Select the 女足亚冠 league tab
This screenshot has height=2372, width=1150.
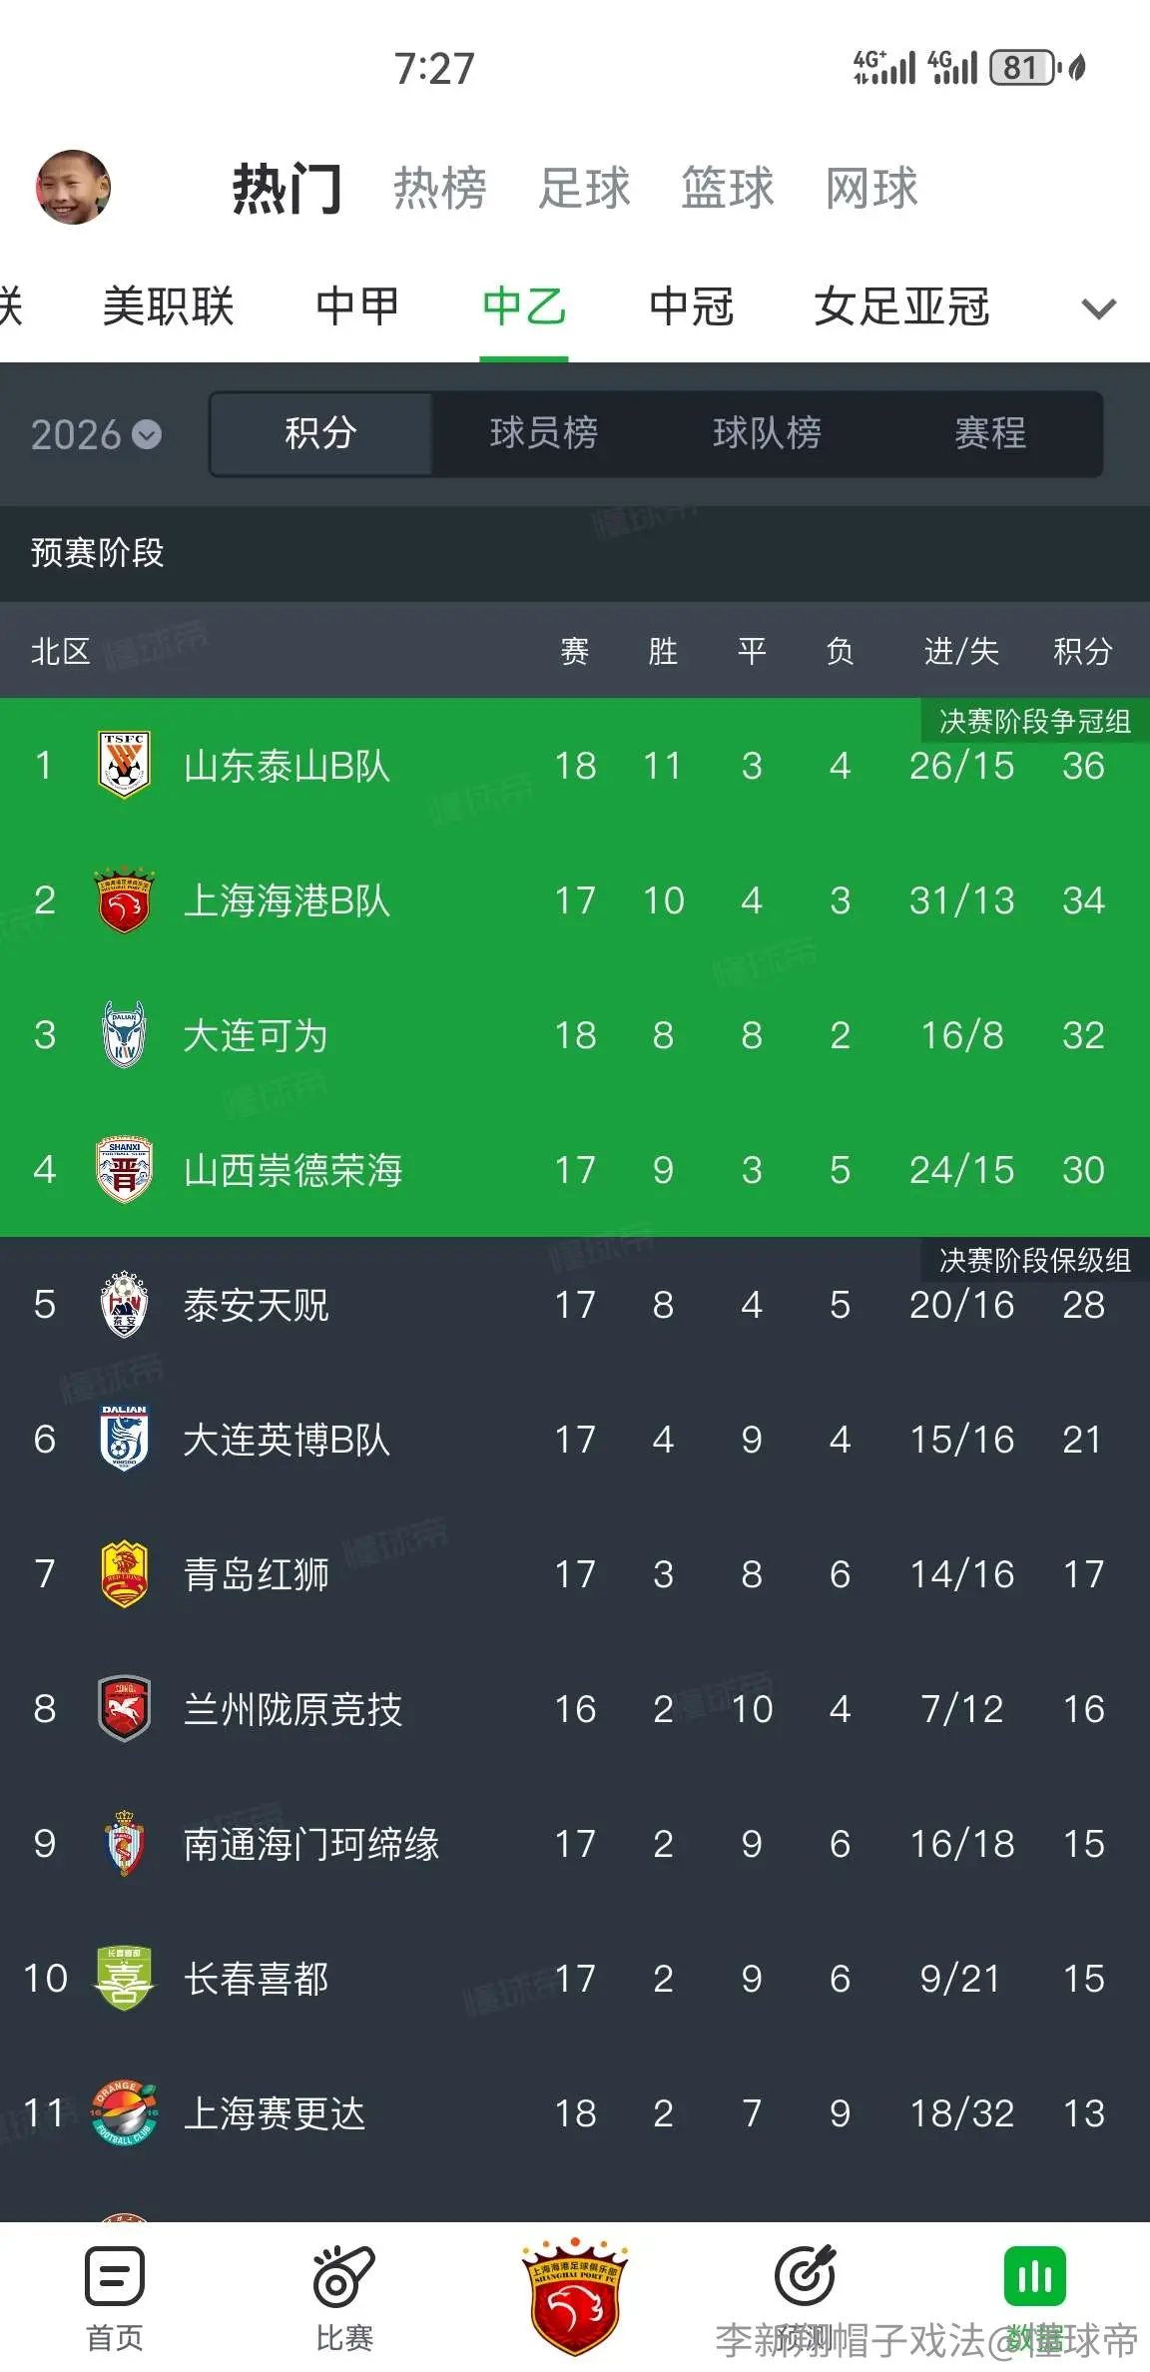click(x=901, y=306)
